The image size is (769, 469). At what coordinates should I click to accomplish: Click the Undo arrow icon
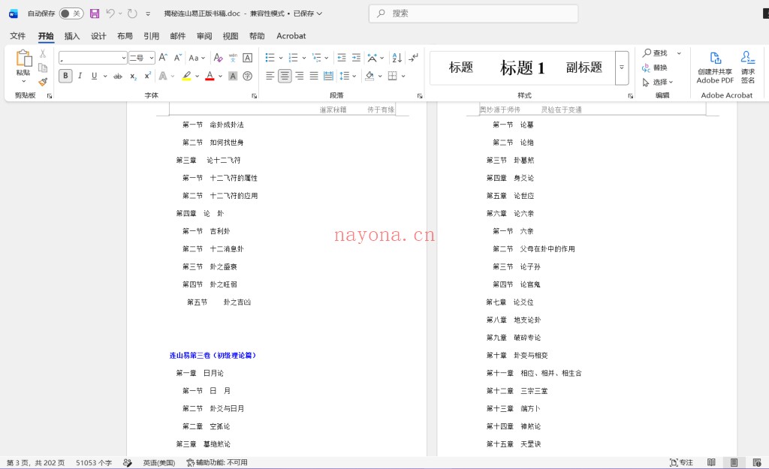(x=110, y=14)
